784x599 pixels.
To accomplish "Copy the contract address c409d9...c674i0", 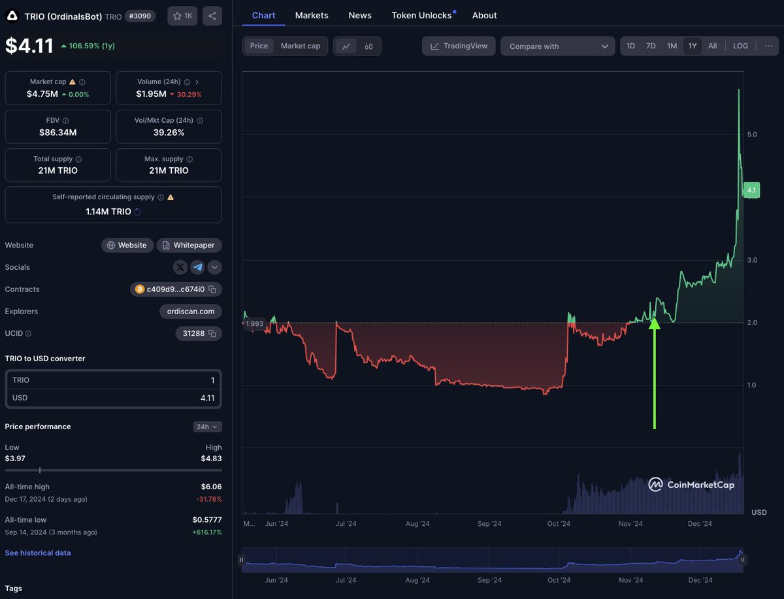I will [x=212, y=289].
